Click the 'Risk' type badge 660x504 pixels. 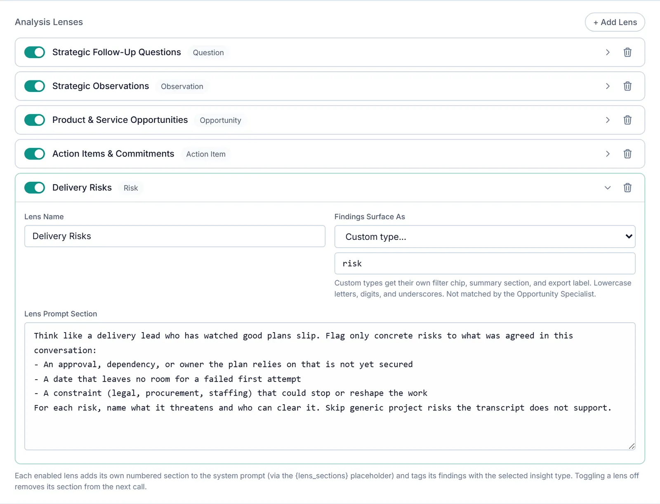pos(131,188)
